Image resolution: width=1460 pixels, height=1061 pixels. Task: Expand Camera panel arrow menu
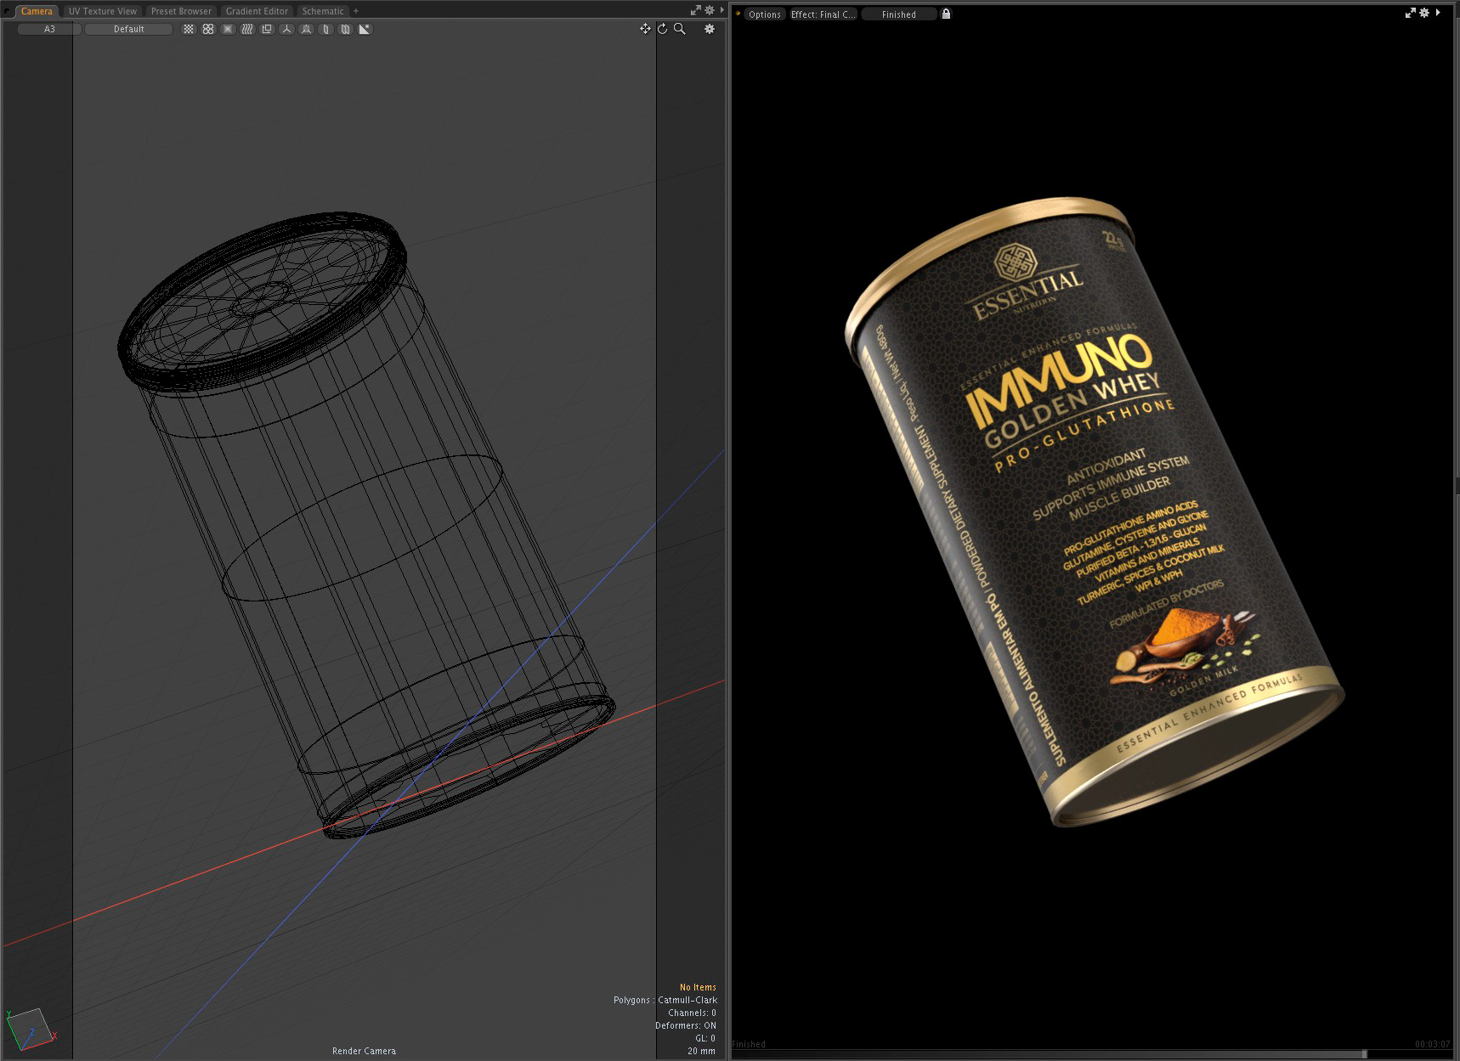point(721,10)
